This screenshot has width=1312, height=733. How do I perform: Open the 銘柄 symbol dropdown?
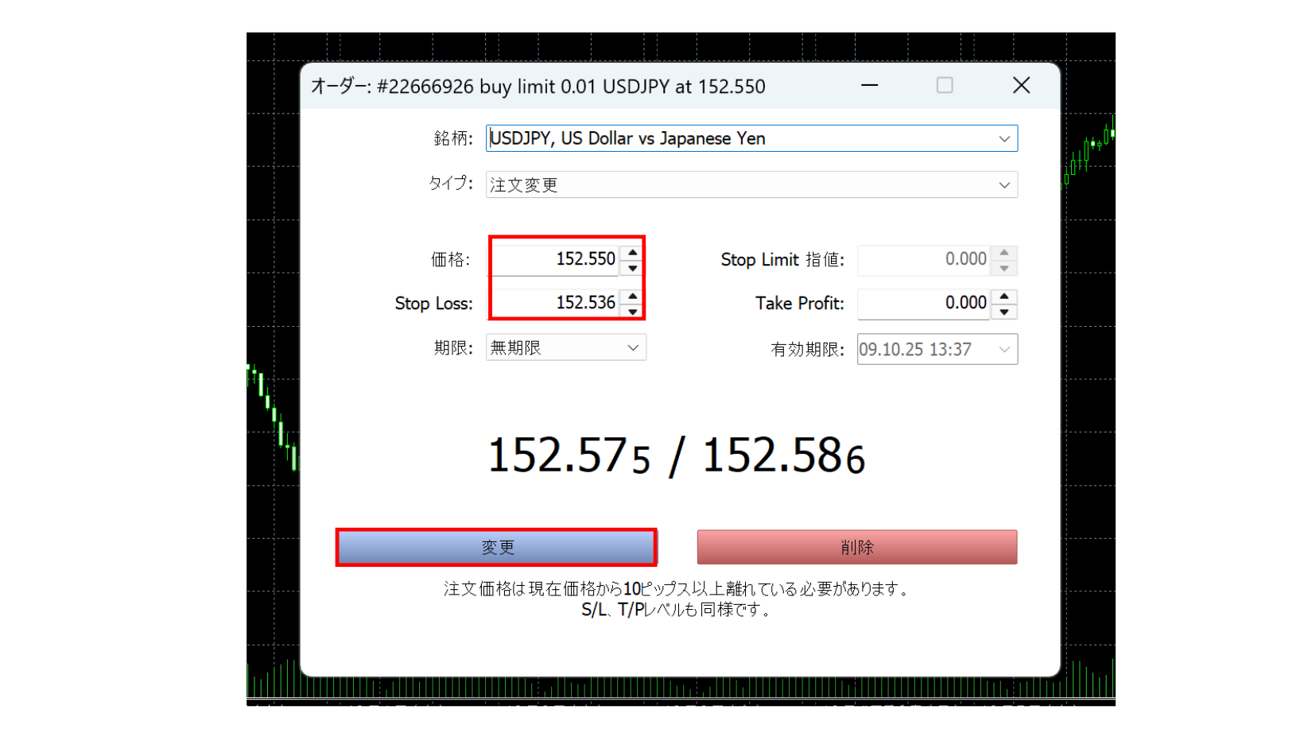click(x=1004, y=138)
